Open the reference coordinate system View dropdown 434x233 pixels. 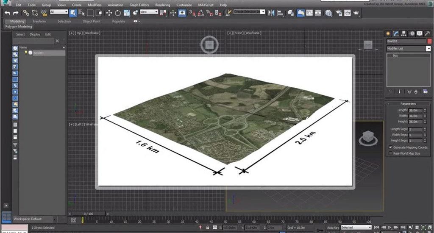(149, 13)
